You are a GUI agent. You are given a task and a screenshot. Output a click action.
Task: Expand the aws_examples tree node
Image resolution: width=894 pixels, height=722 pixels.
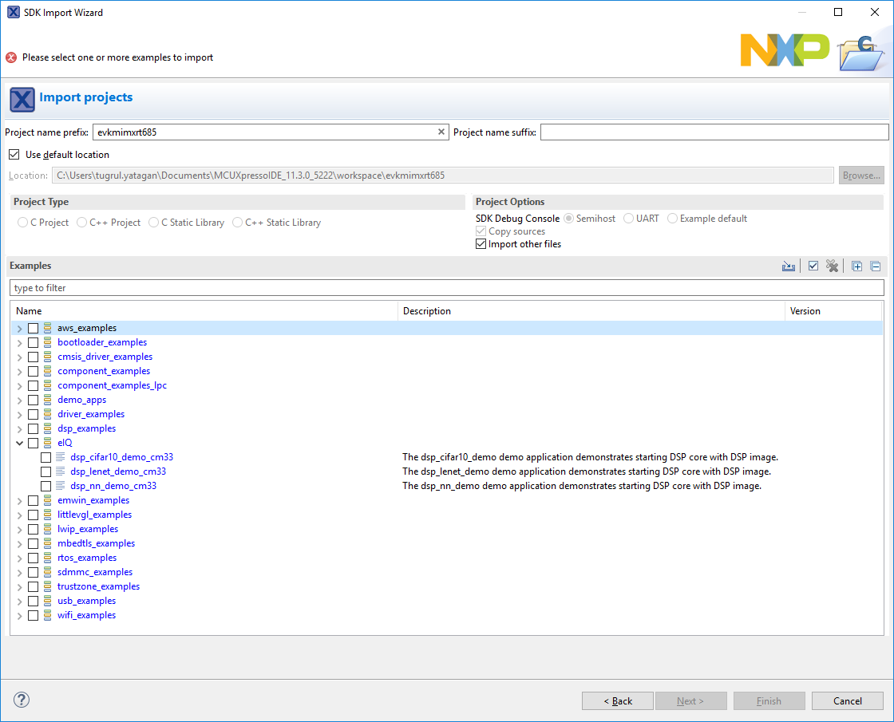[x=18, y=328]
